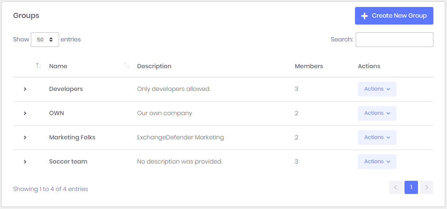Go to next page arrow

(426, 187)
